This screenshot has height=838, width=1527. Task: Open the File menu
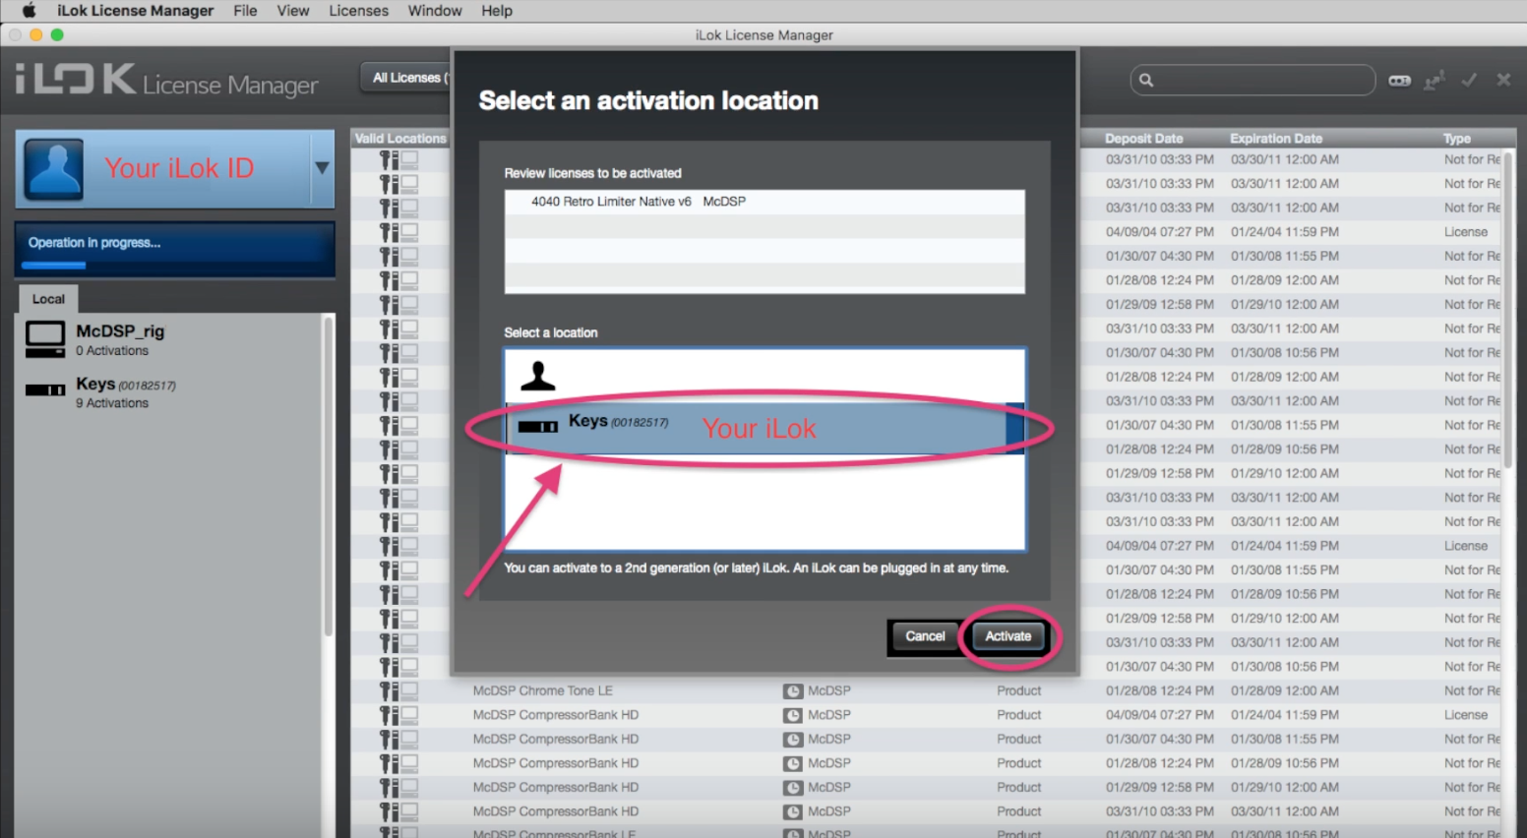pyautogui.click(x=245, y=11)
